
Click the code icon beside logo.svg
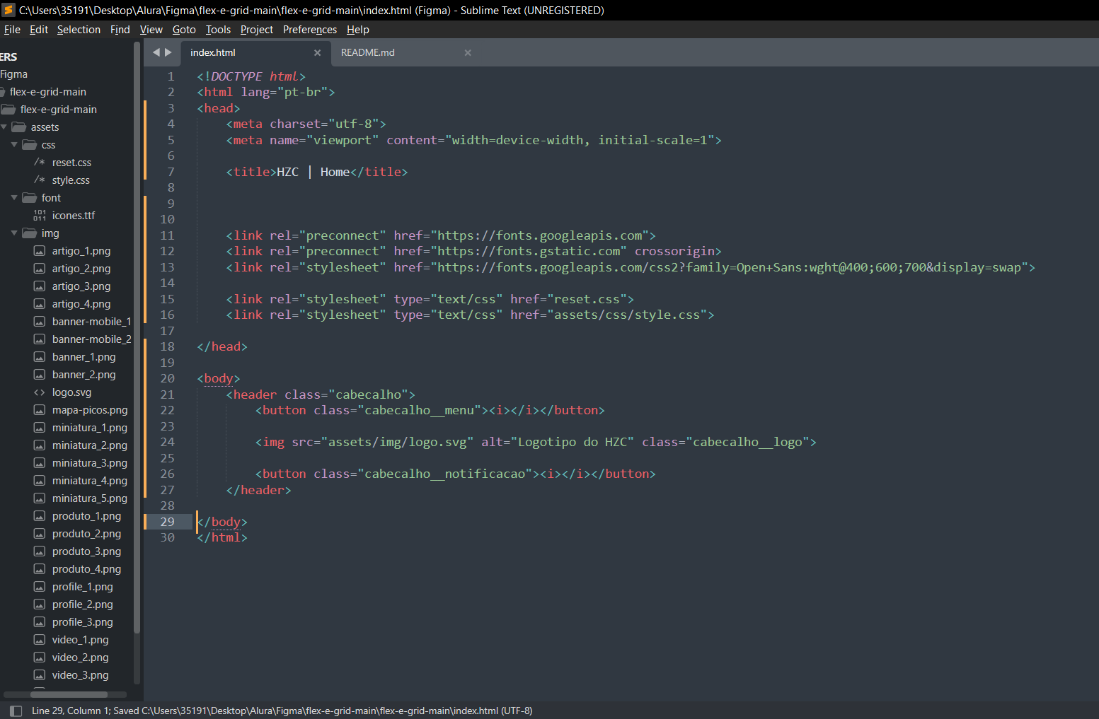[40, 392]
